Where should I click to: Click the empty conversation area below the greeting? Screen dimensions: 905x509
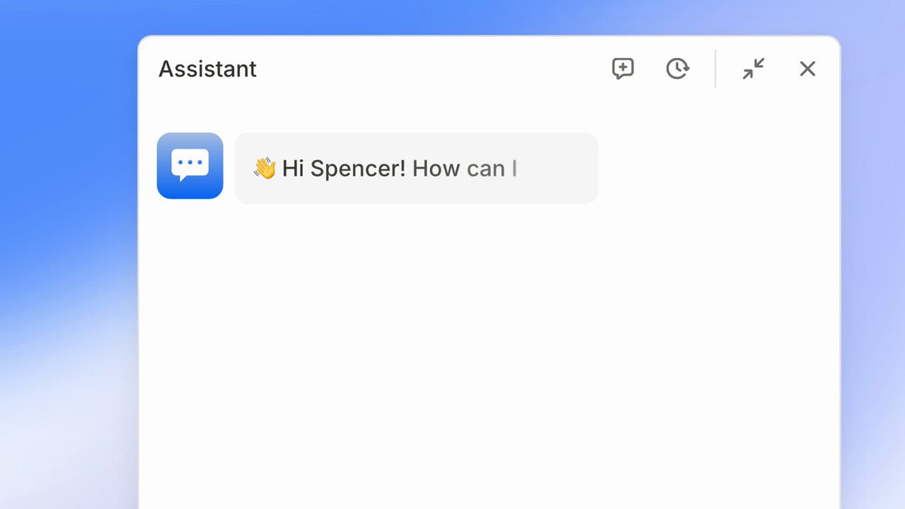[489, 354]
